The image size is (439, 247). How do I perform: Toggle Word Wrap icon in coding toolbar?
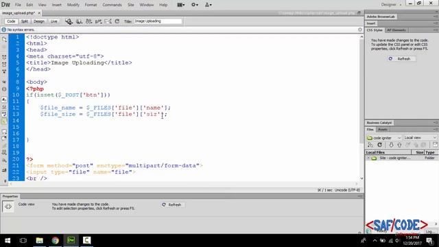(x=4, y=115)
